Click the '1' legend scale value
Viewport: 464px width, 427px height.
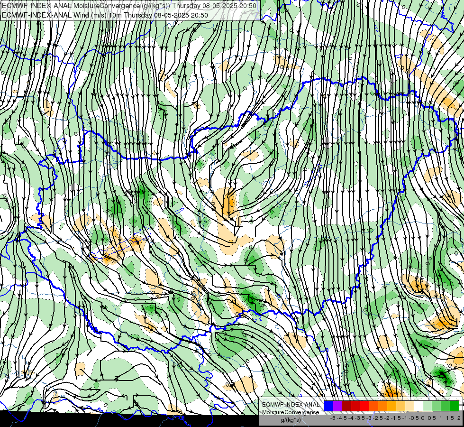(441, 418)
